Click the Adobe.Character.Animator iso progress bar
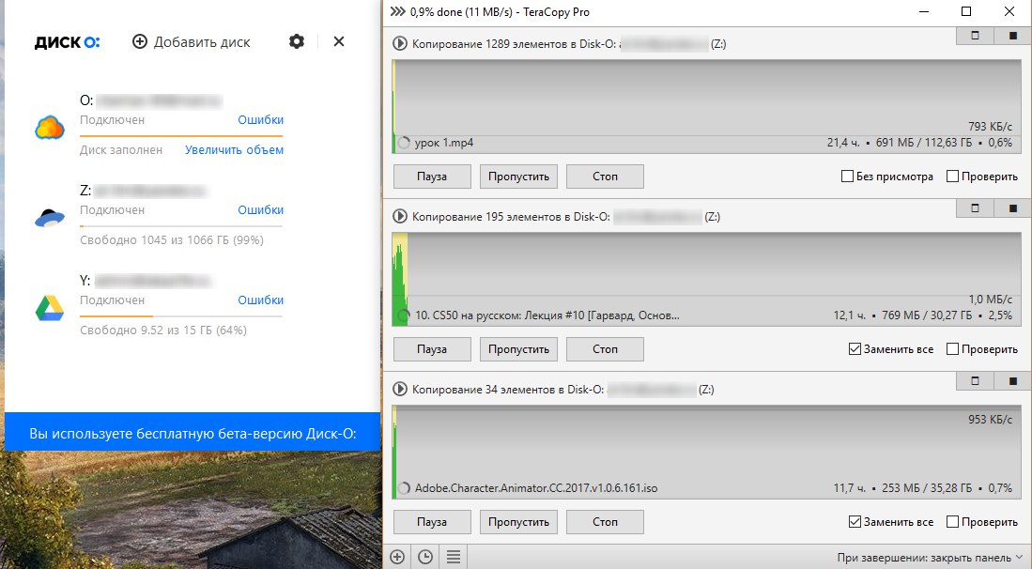Viewport: 1032px width, 569px height. pos(707,489)
